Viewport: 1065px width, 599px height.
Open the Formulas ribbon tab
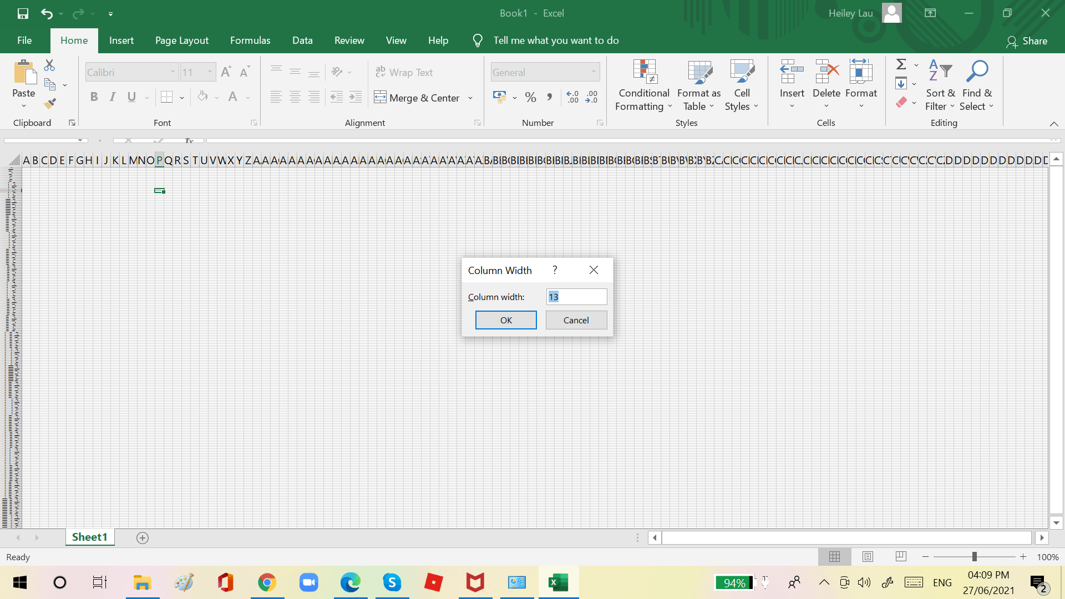250,40
